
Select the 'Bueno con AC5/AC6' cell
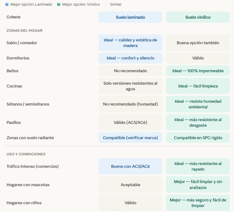tap(130, 166)
